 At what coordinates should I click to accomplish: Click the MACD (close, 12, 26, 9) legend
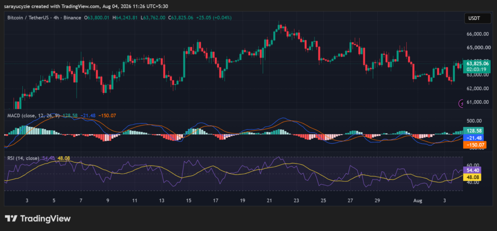tap(33, 116)
